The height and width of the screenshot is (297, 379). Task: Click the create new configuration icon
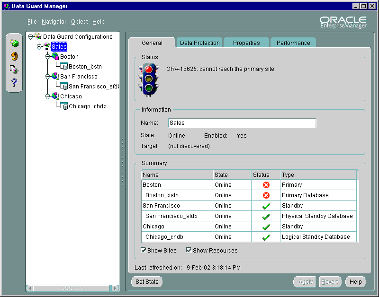(x=14, y=43)
